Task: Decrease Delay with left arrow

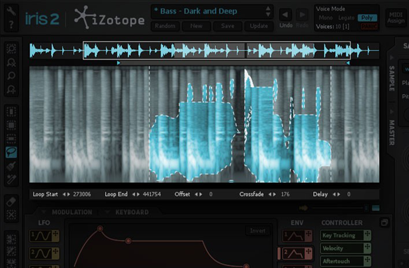Action: [334, 194]
